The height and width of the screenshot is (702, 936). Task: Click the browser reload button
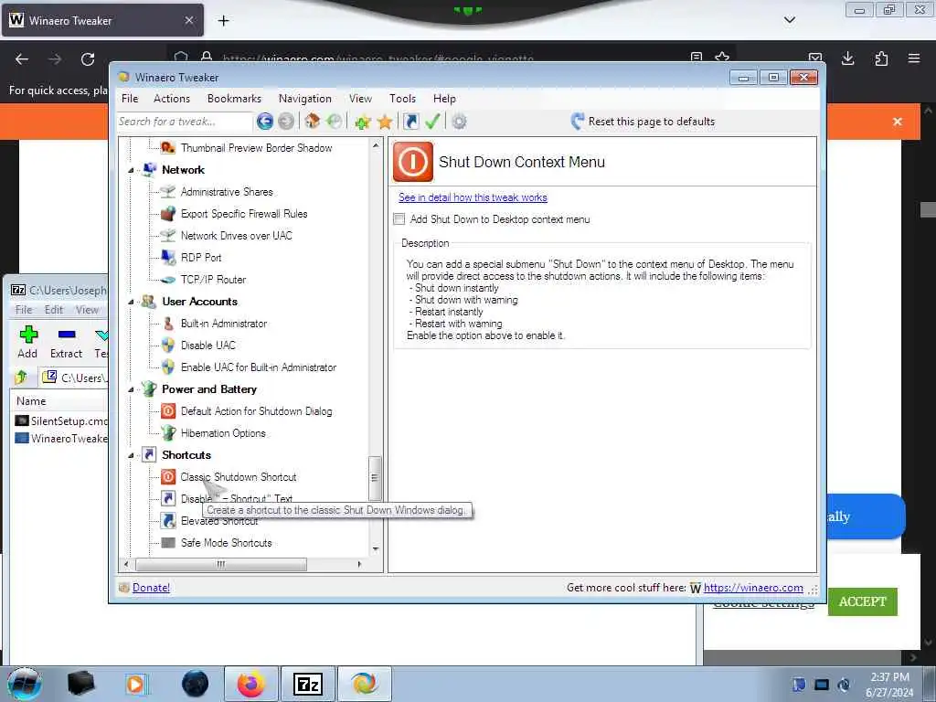pyautogui.click(x=88, y=59)
